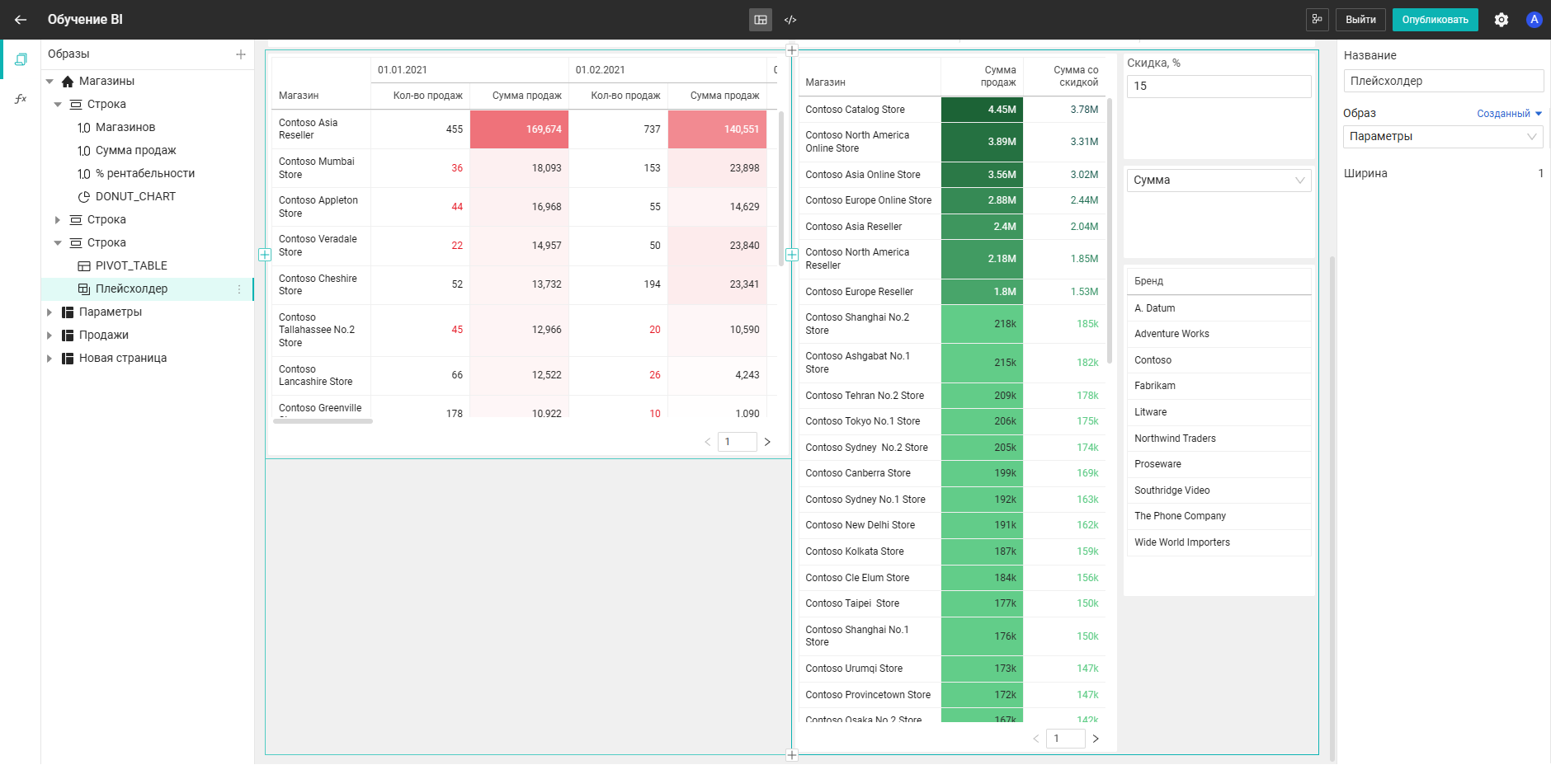Open user avatar A menu
Screen dimensions: 1551x765
1534,20
